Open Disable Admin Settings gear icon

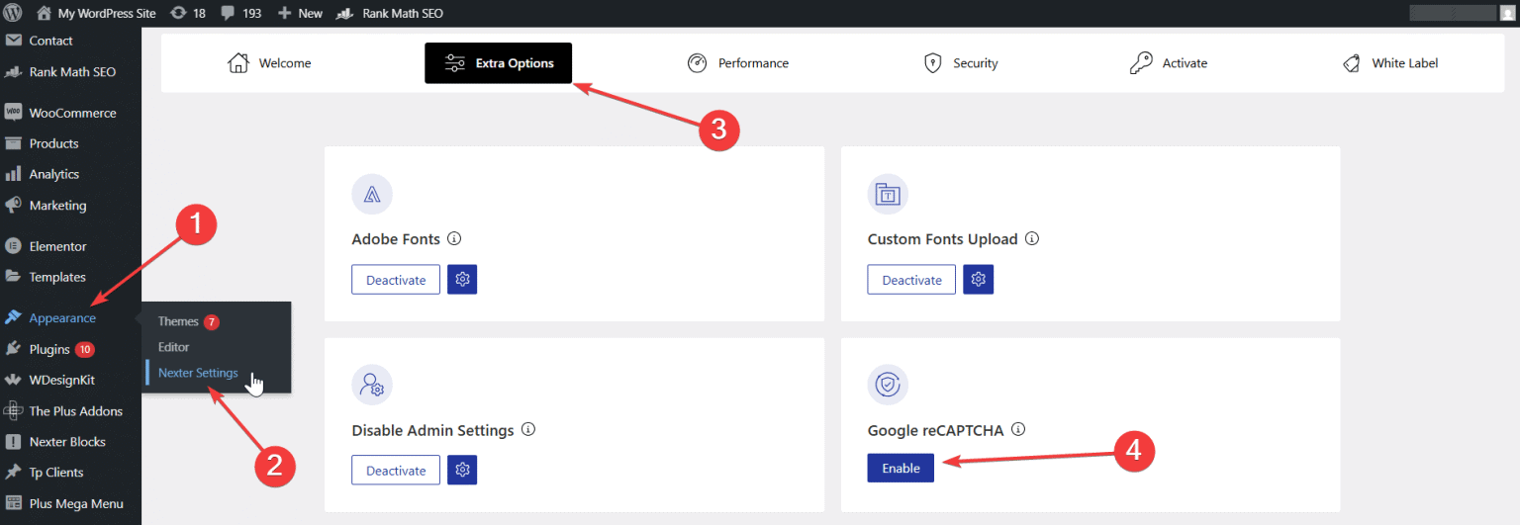click(x=462, y=471)
